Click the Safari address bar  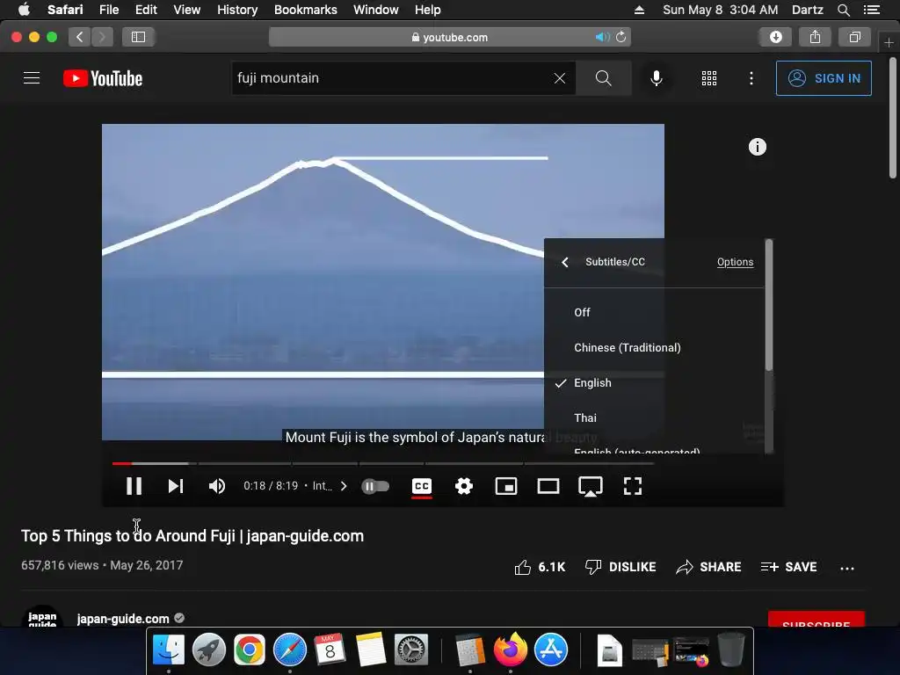[x=450, y=37]
